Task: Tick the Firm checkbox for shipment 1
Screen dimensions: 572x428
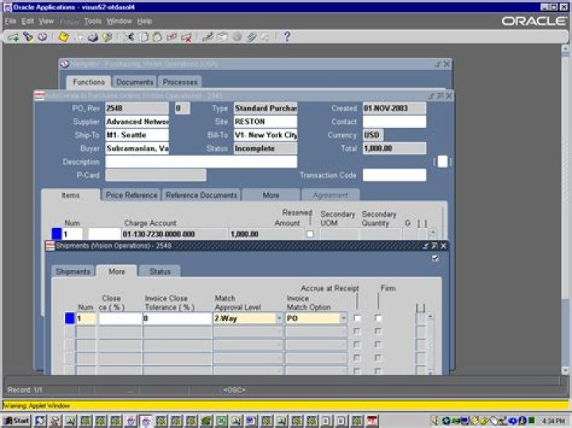Action: point(379,318)
